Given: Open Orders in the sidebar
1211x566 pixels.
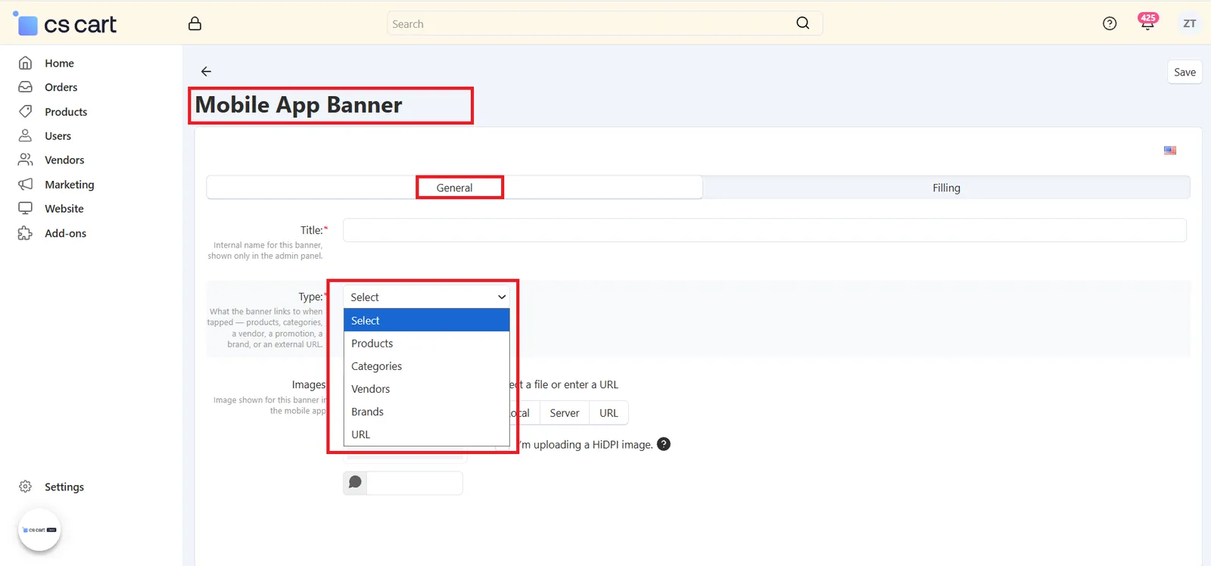Looking at the screenshot, I should coord(61,87).
